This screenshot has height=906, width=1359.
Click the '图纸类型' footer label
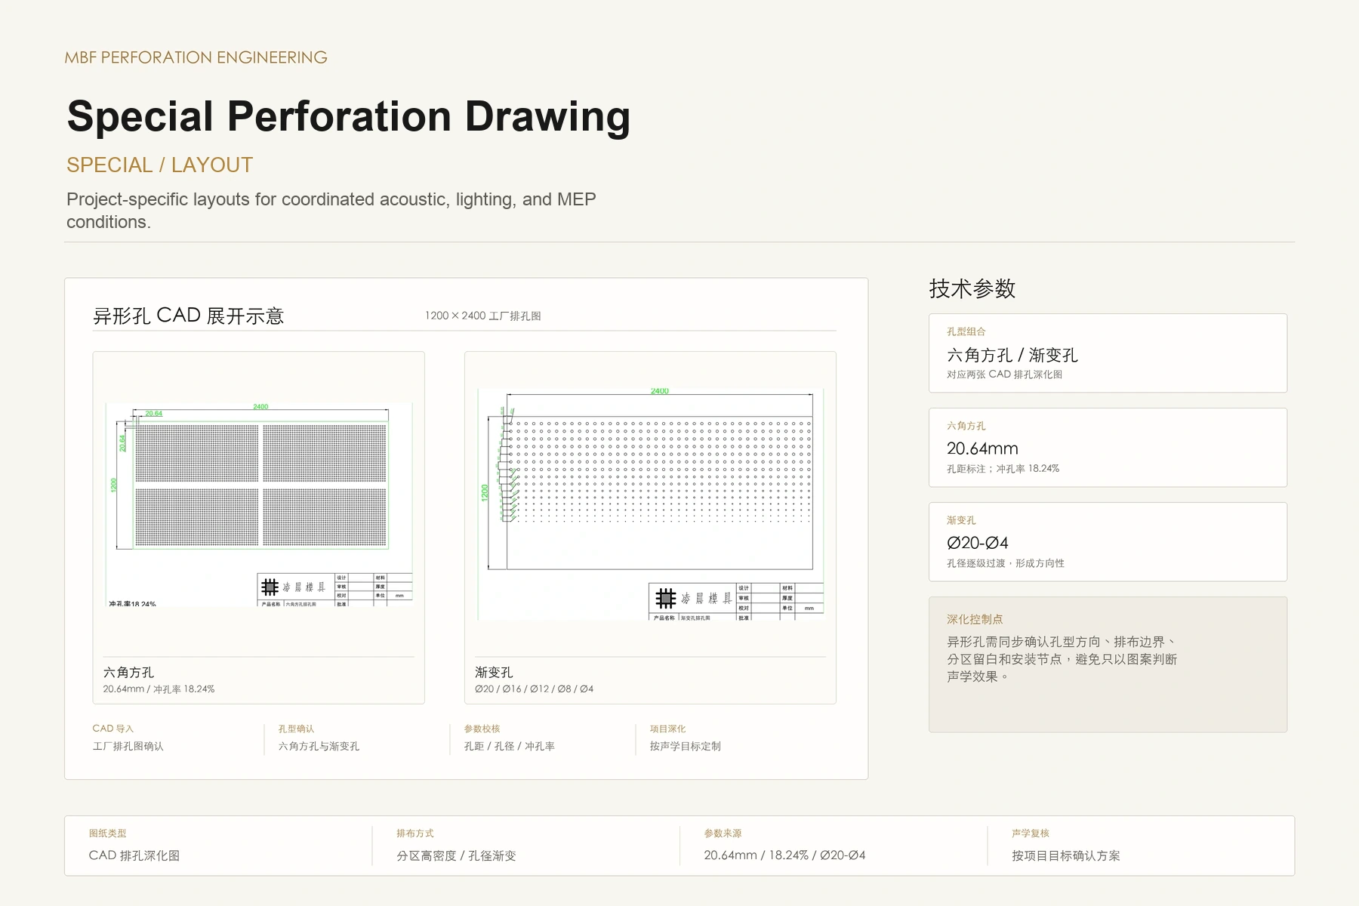point(107,834)
